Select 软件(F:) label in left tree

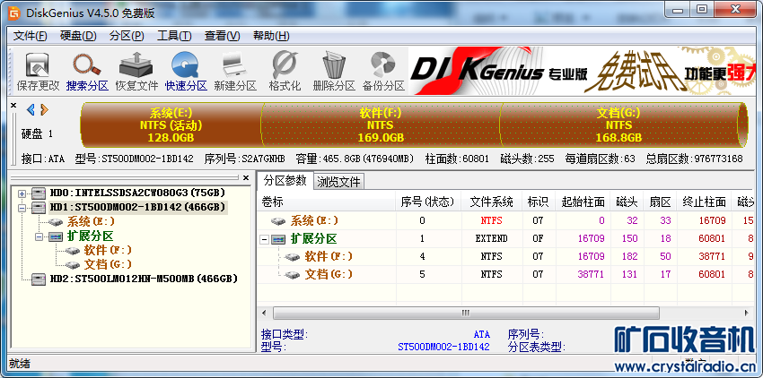[108, 250]
